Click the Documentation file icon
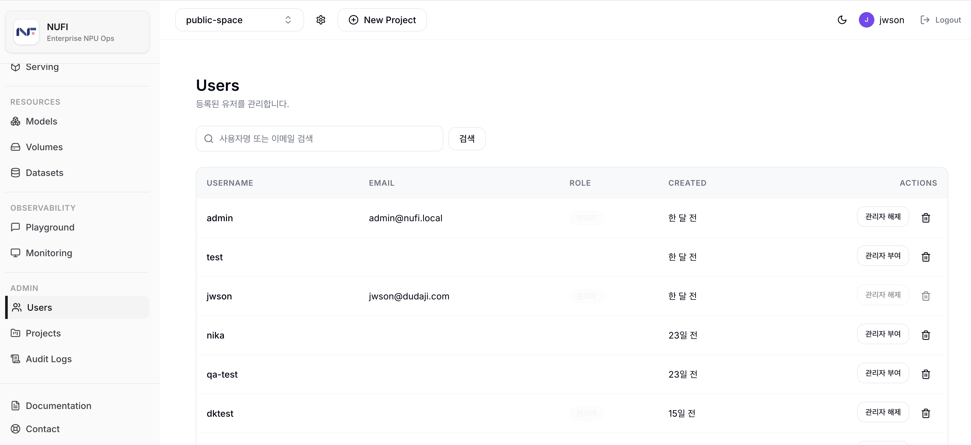Image resolution: width=971 pixels, height=445 pixels. pyautogui.click(x=15, y=406)
